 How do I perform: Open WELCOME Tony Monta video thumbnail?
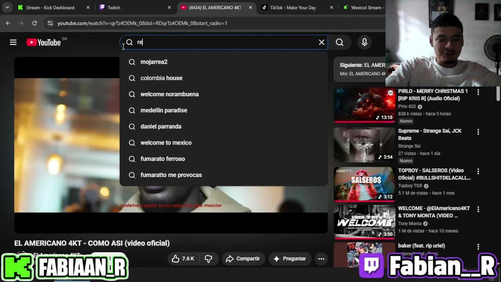click(364, 222)
